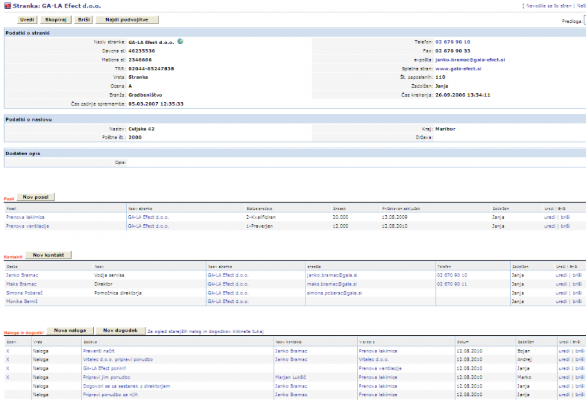Open the Predloga dropdown field

(x=584, y=21)
